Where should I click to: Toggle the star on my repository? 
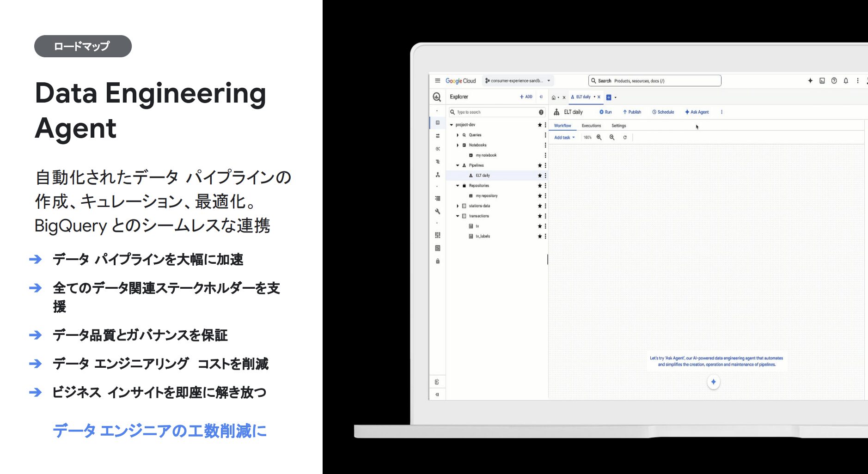coord(539,196)
